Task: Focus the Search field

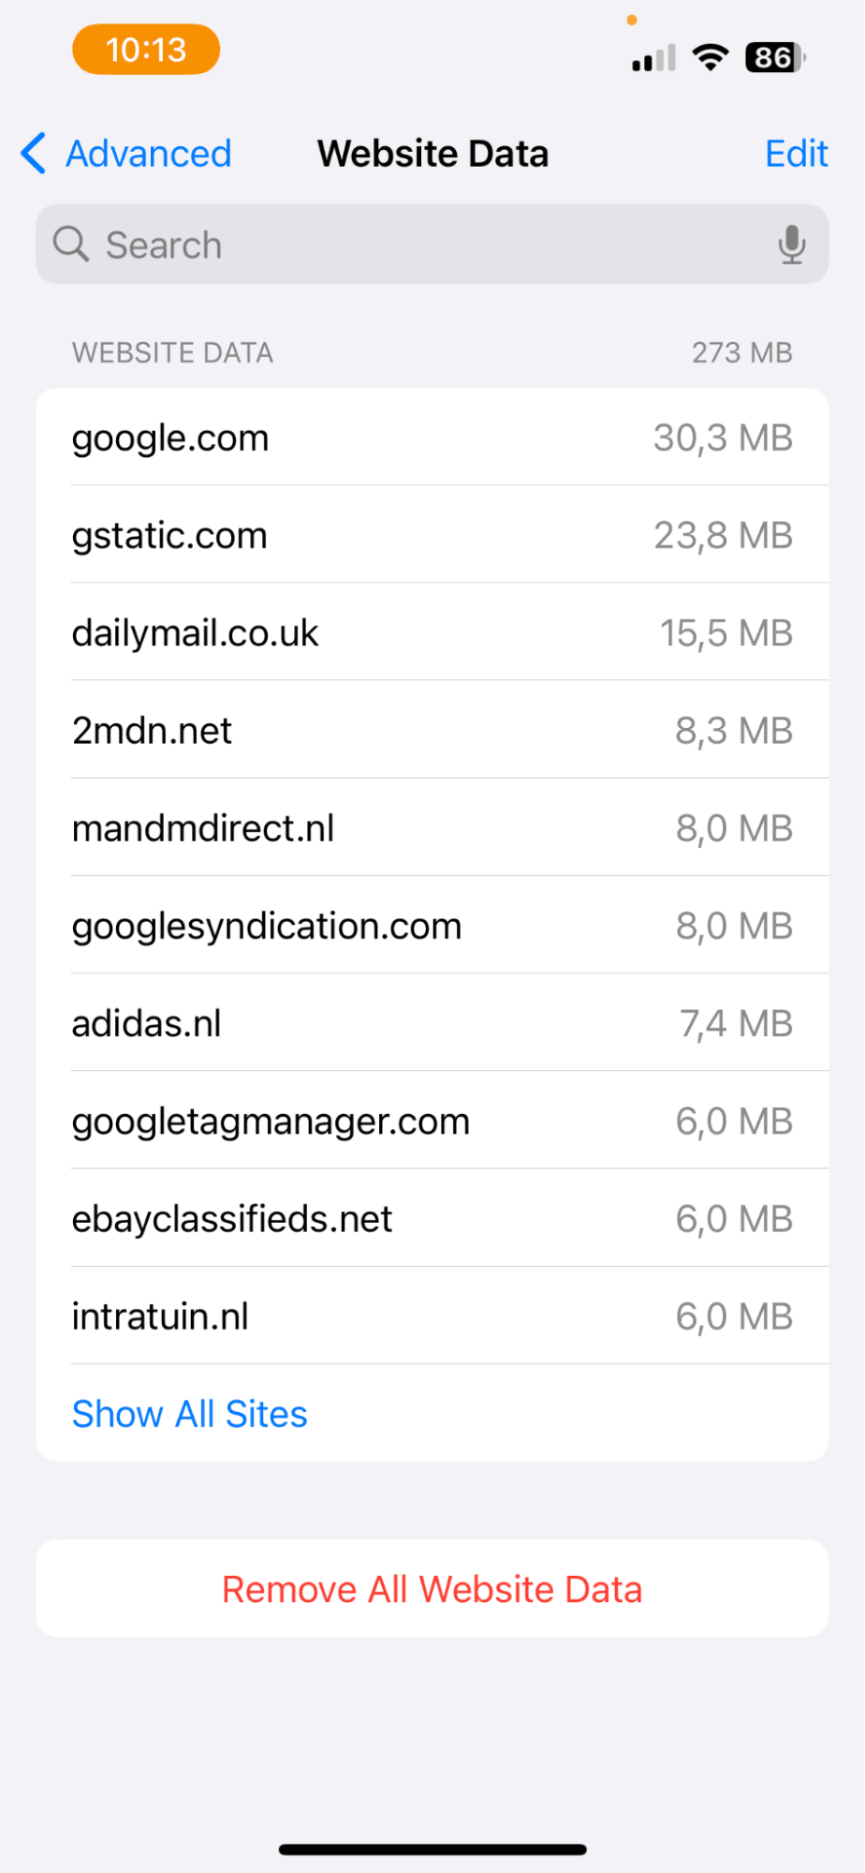Action: [412, 245]
